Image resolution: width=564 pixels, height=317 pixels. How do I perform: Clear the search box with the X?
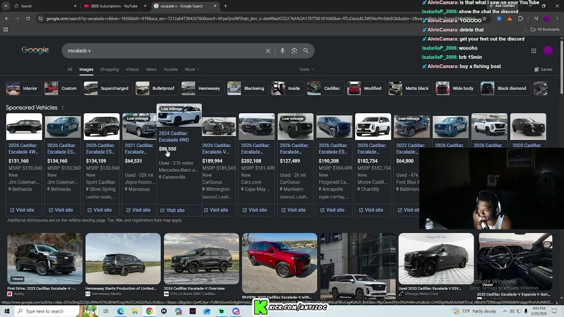[268, 51]
